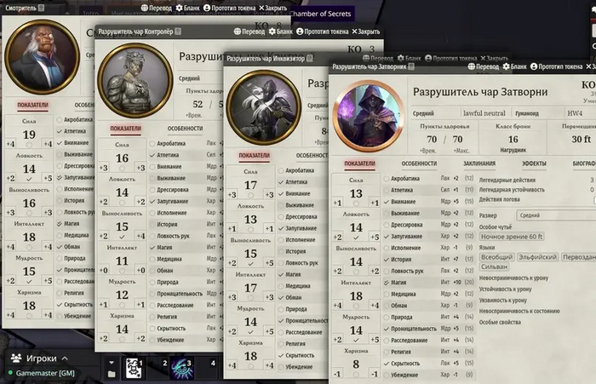Viewport: 596px width, 384px height.
Task: Select ПОКАЗАТЕЛИ tab in Затворник sheet
Action: pyautogui.click(x=359, y=163)
